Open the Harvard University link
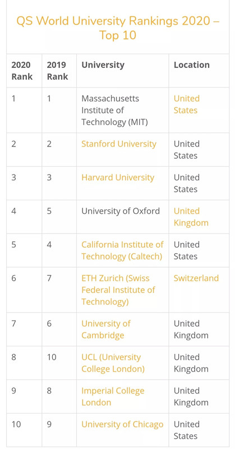 pyautogui.click(x=118, y=177)
